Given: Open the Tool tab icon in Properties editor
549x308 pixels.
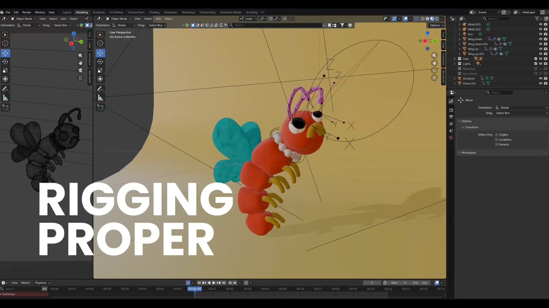Looking at the screenshot, I should (451, 101).
